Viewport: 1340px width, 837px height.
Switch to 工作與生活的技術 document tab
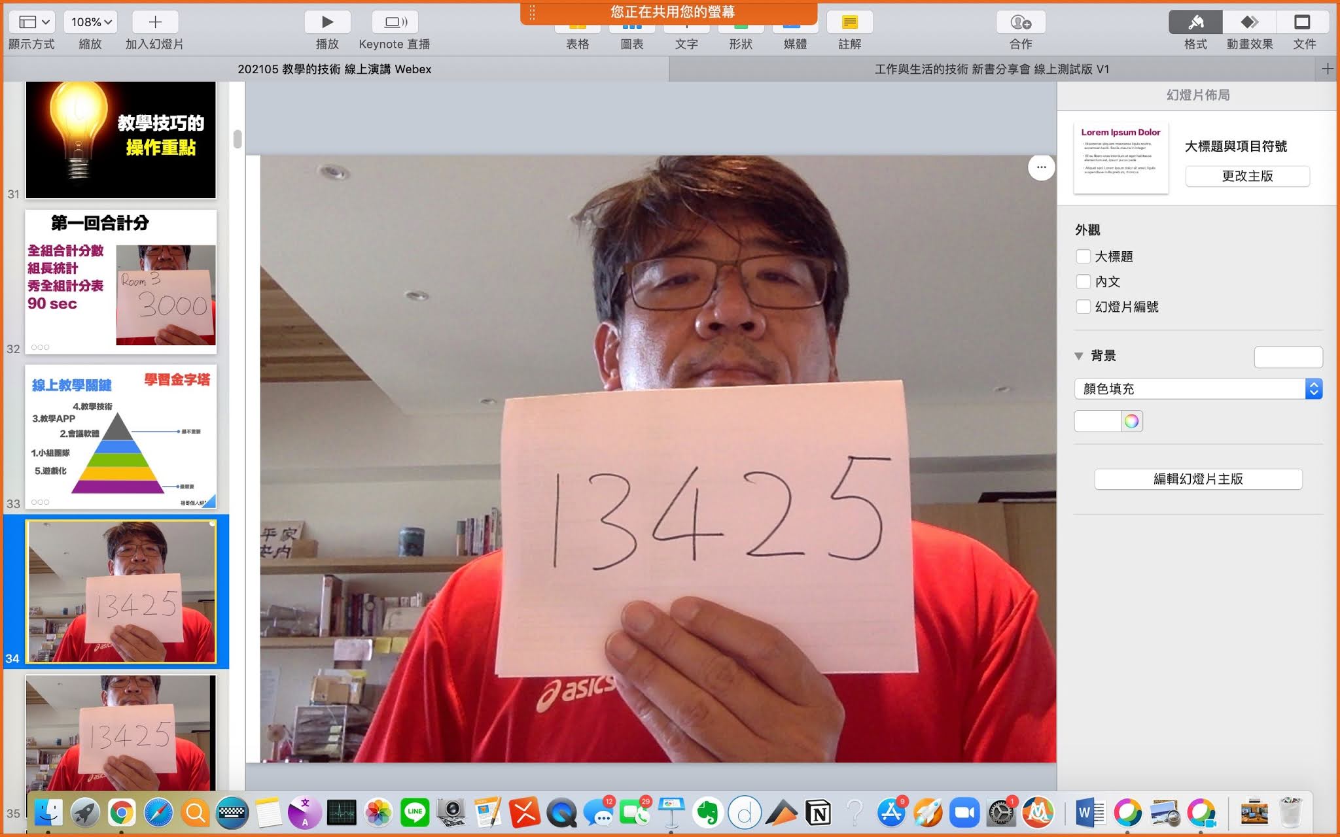click(991, 69)
